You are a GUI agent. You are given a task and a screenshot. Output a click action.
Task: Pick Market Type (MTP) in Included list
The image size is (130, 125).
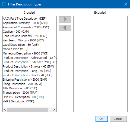tap(15, 49)
